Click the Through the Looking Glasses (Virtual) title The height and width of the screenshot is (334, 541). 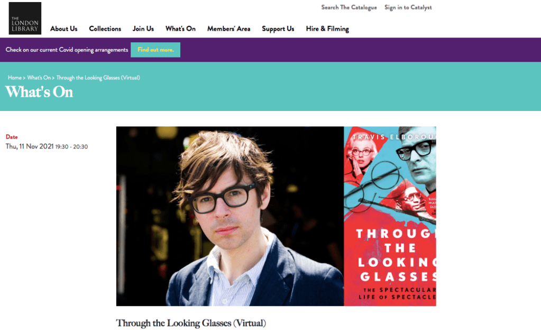pos(191,323)
